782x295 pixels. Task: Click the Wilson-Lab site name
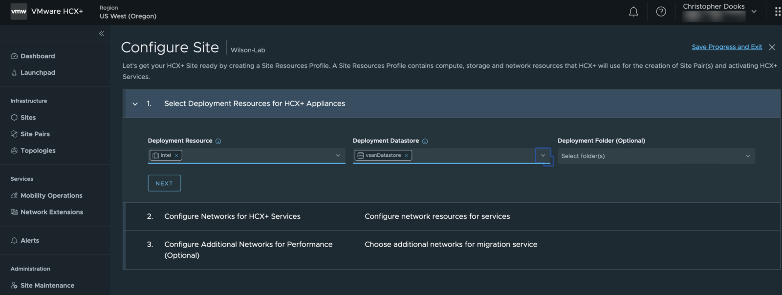pos(248,50)
